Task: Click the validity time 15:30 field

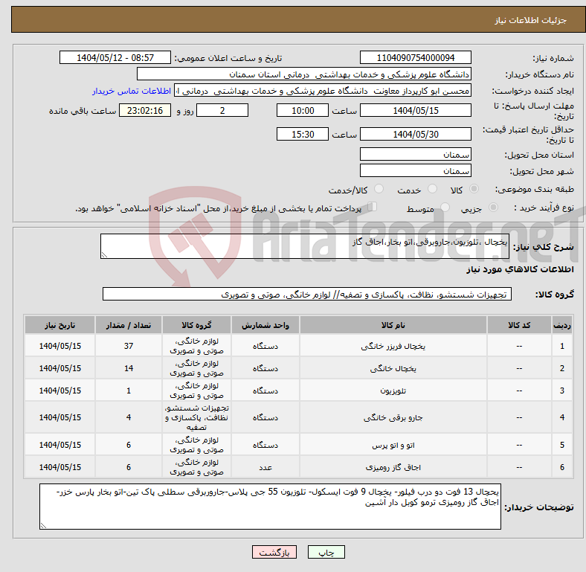Action: (303, 134)
